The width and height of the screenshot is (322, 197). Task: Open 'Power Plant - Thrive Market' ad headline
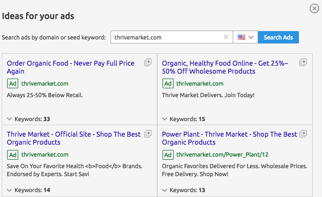229,138
